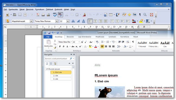Image resolution: width=176 pixels, height=100 pixels.
Task: Select Justified alignment in OpenOffice toolbar
Action: [x=105, y=21]
